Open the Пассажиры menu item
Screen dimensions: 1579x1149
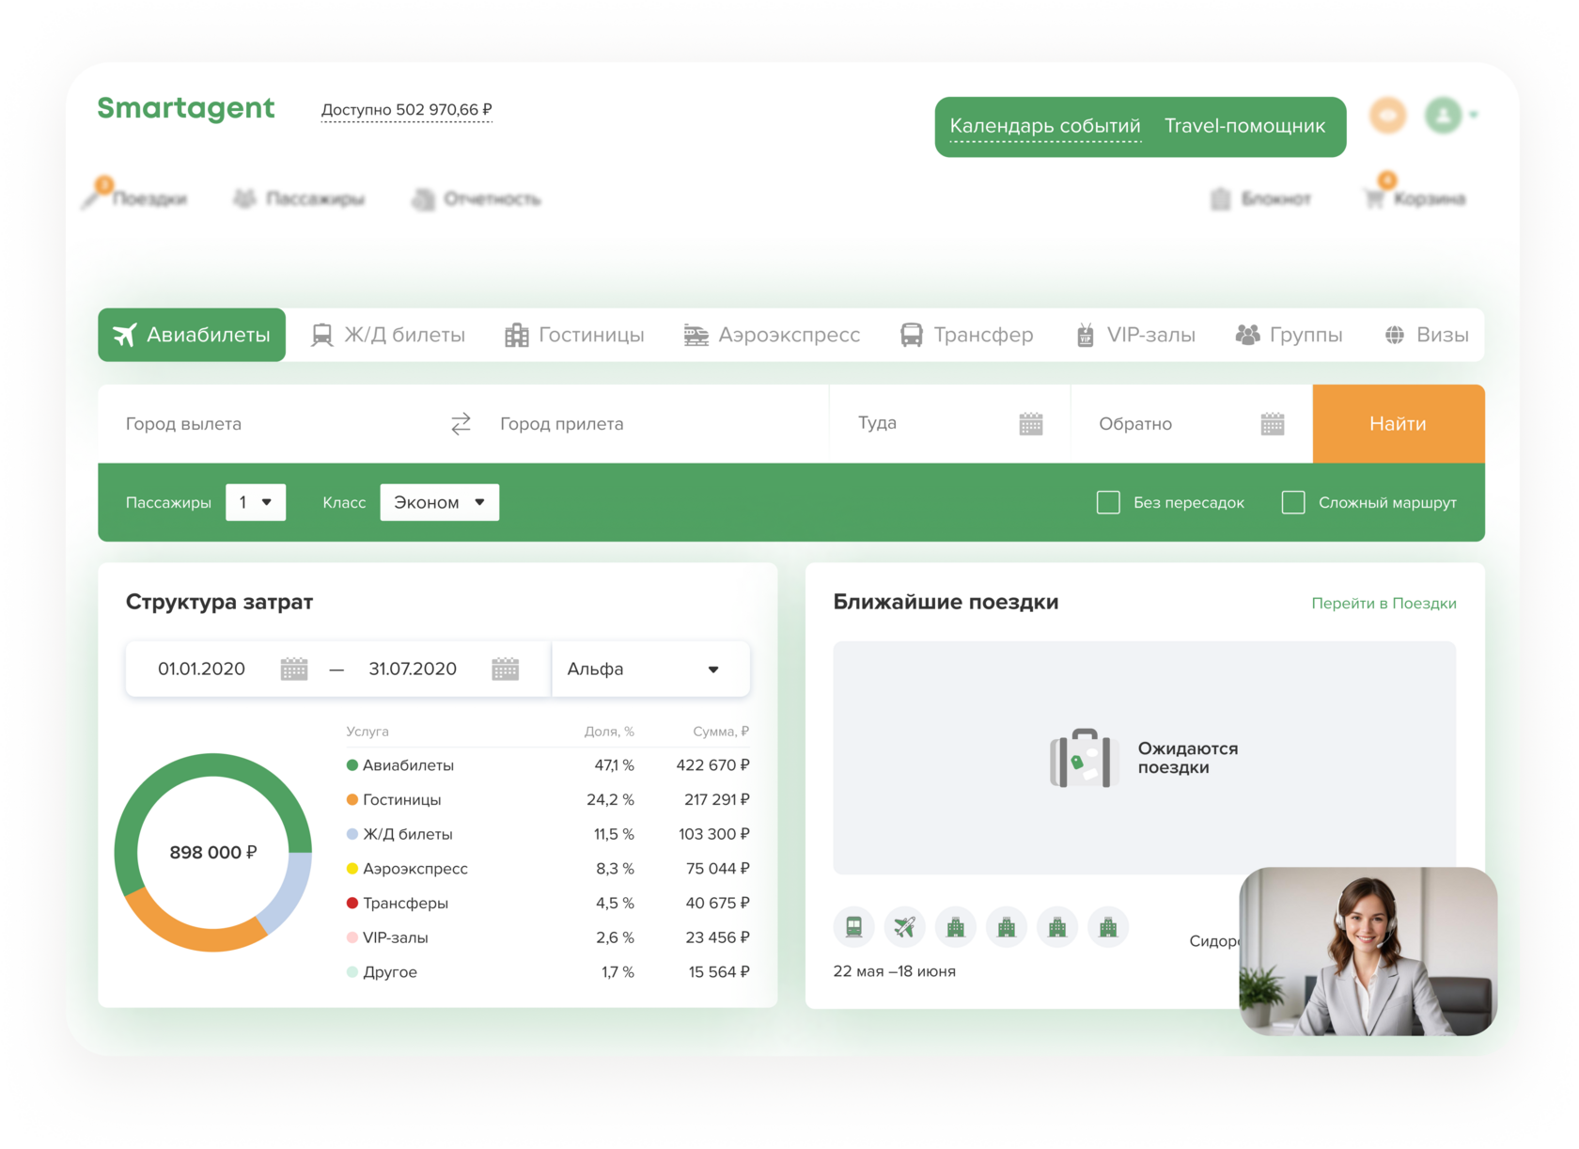299,198
